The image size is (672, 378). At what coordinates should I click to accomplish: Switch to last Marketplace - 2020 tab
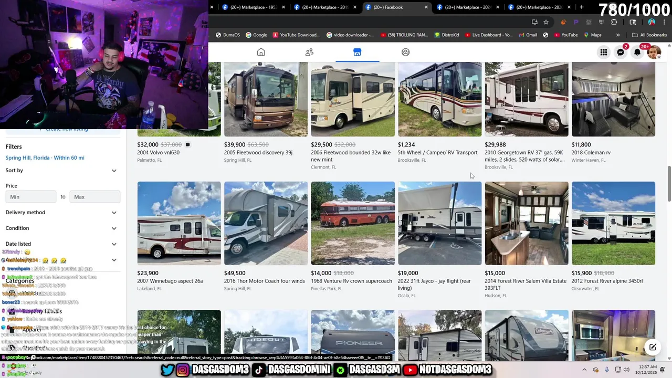[540, 7]
